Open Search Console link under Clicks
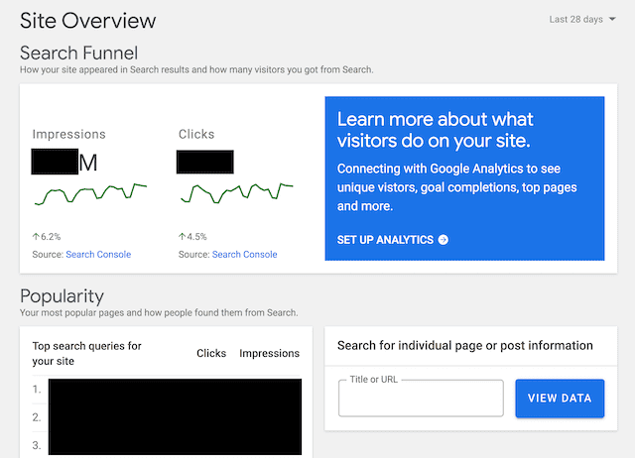This screenshot has height=458, width=635. (244, 255)
